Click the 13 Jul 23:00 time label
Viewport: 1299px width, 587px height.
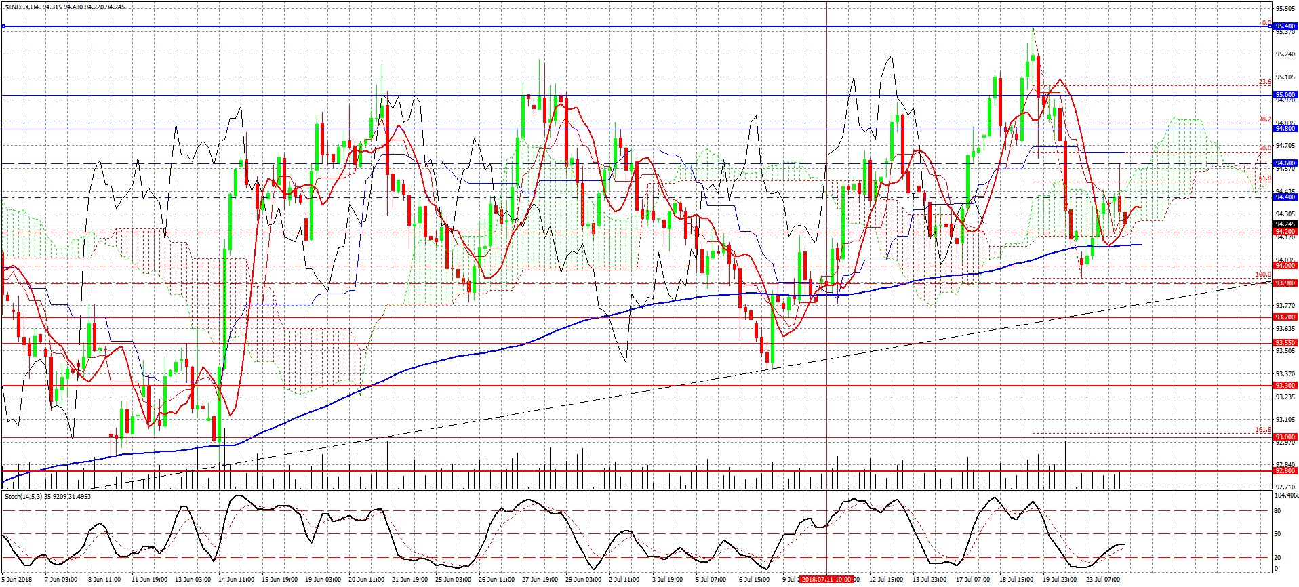[929, 580]
